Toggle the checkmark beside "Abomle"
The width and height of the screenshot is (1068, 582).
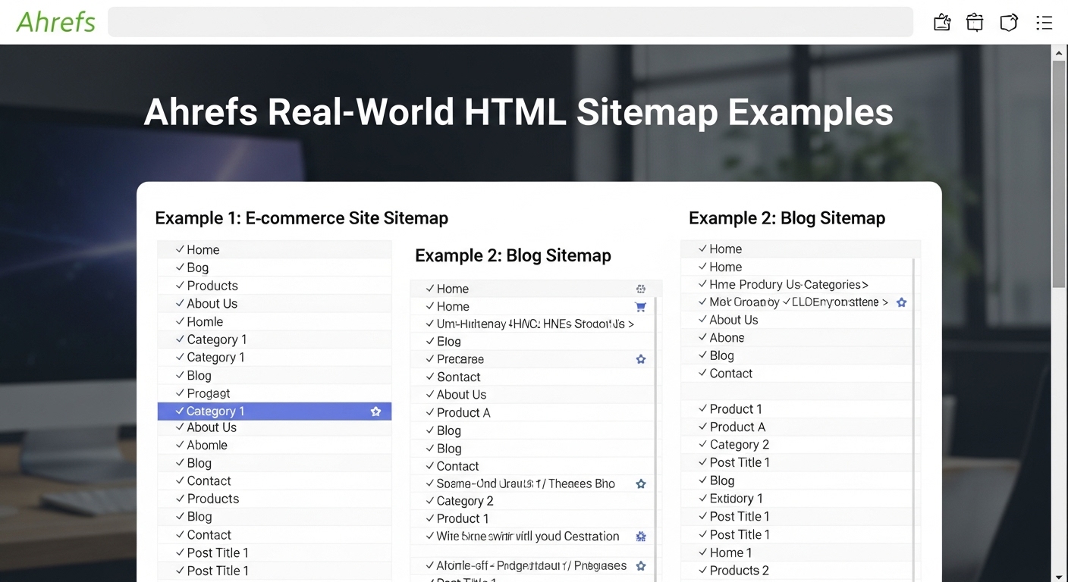point(180,446)
